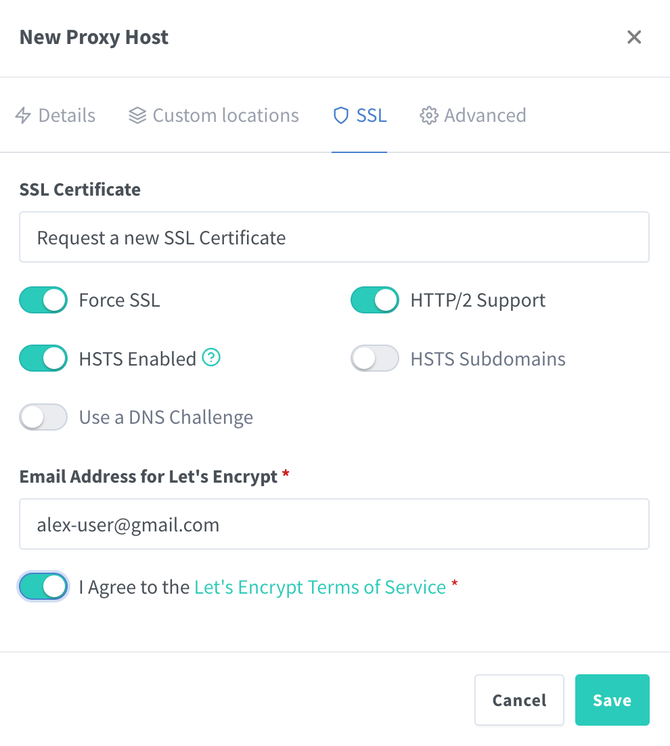The image size is (670, 746).
Task: Click the shield icon on SSL tab
Action: click(x=341, y=115)
